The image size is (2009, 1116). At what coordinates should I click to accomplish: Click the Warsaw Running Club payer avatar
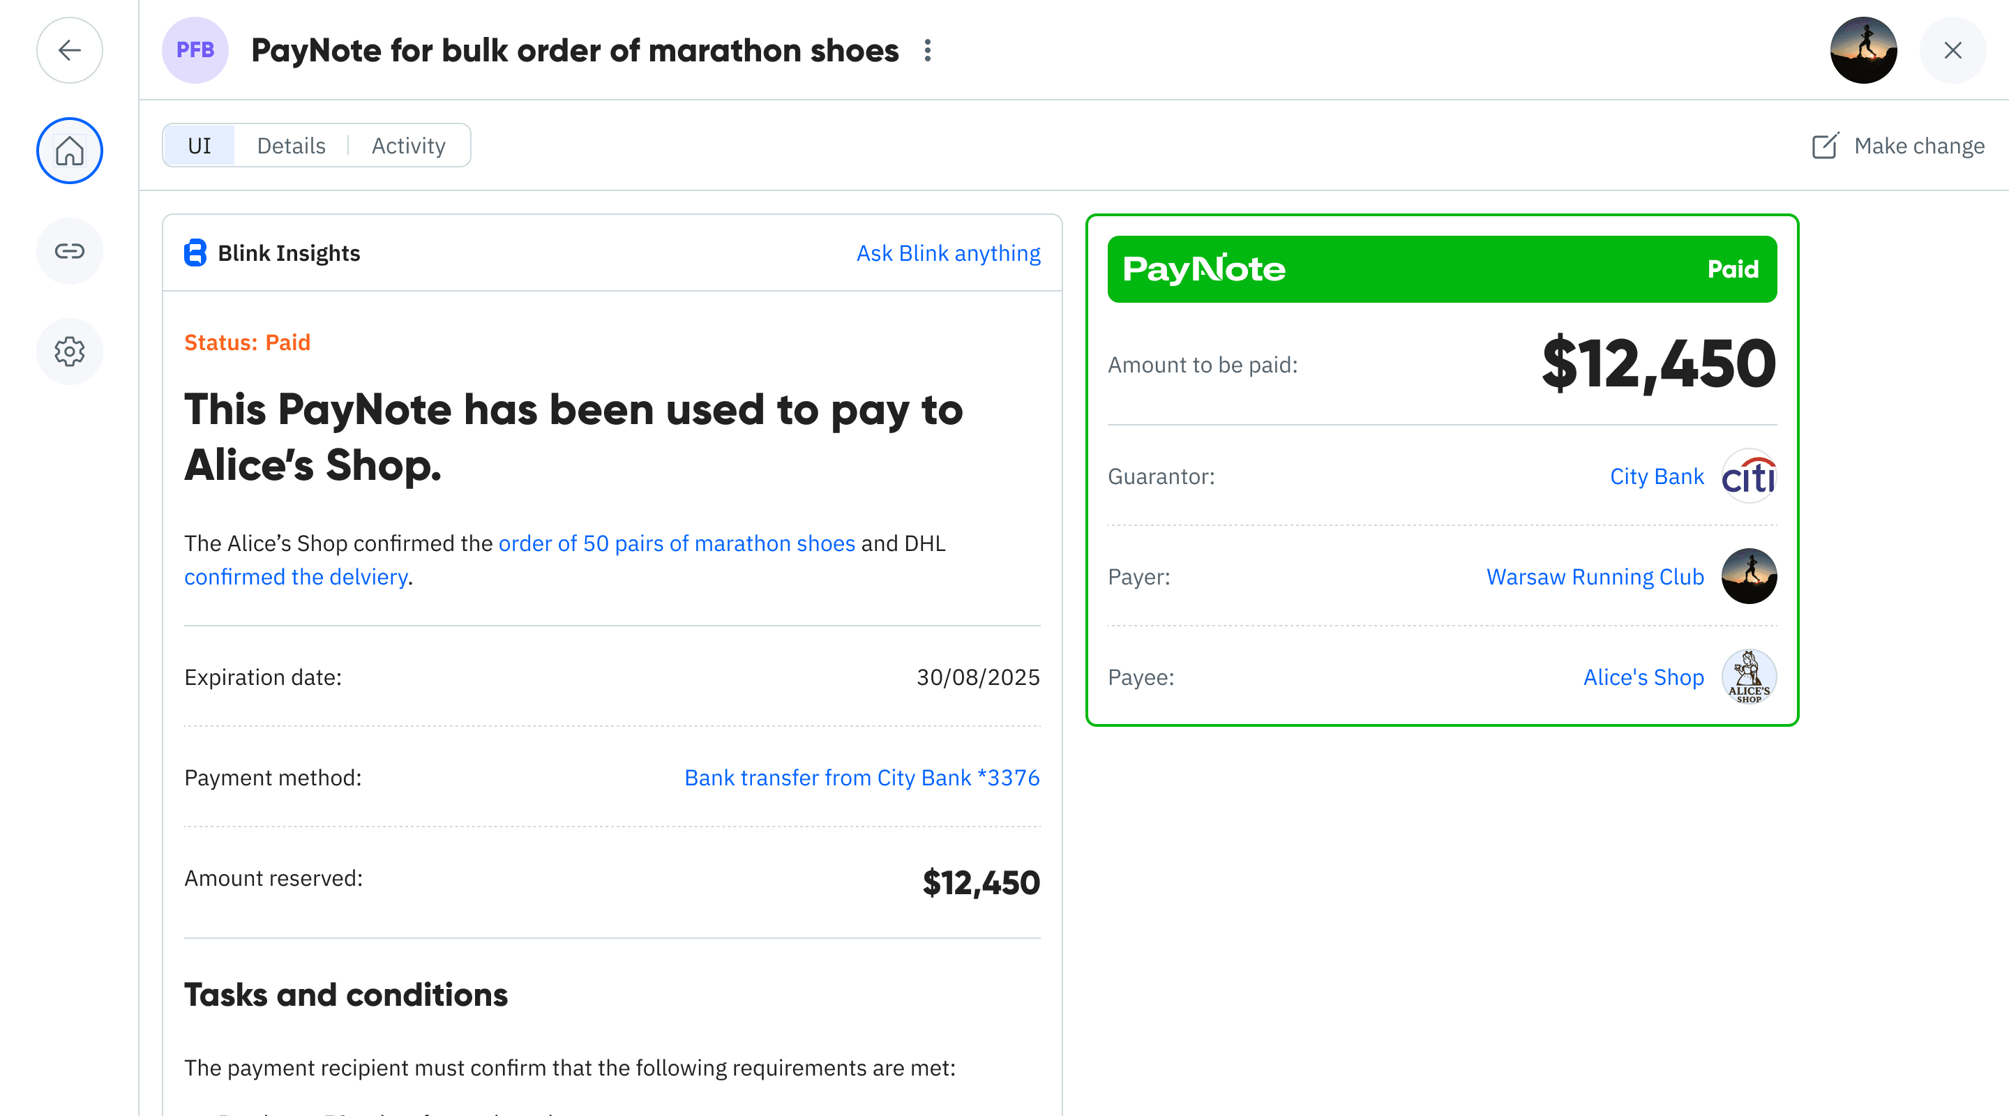(1749, 576)
